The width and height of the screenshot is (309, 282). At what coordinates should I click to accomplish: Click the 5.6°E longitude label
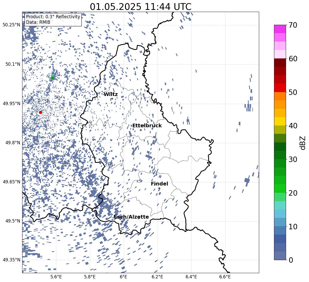[56, 277]
